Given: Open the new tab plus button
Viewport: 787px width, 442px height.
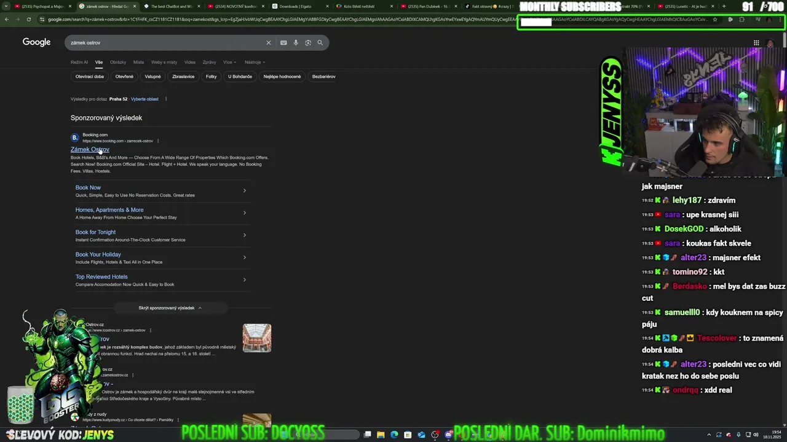Looking at the screenshot, I should (x=724, y=6).
